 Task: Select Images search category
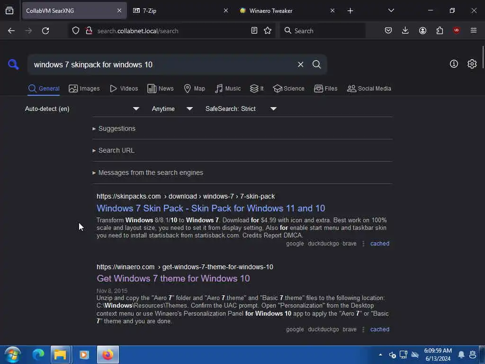point(84,89)
